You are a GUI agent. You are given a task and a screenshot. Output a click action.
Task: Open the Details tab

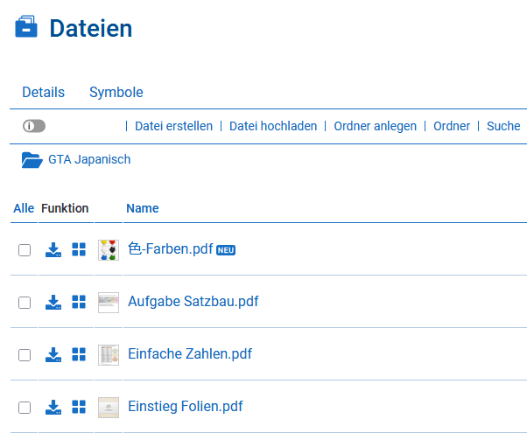coord(43,92)
